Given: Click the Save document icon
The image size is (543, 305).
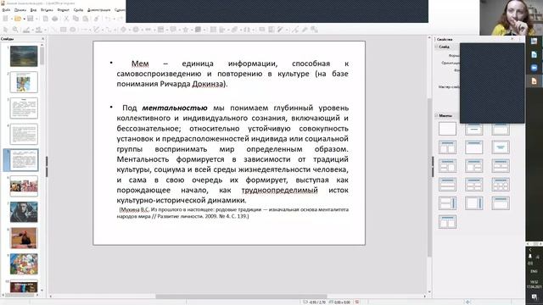Looking at the screenshot, I should pos(31,19).
